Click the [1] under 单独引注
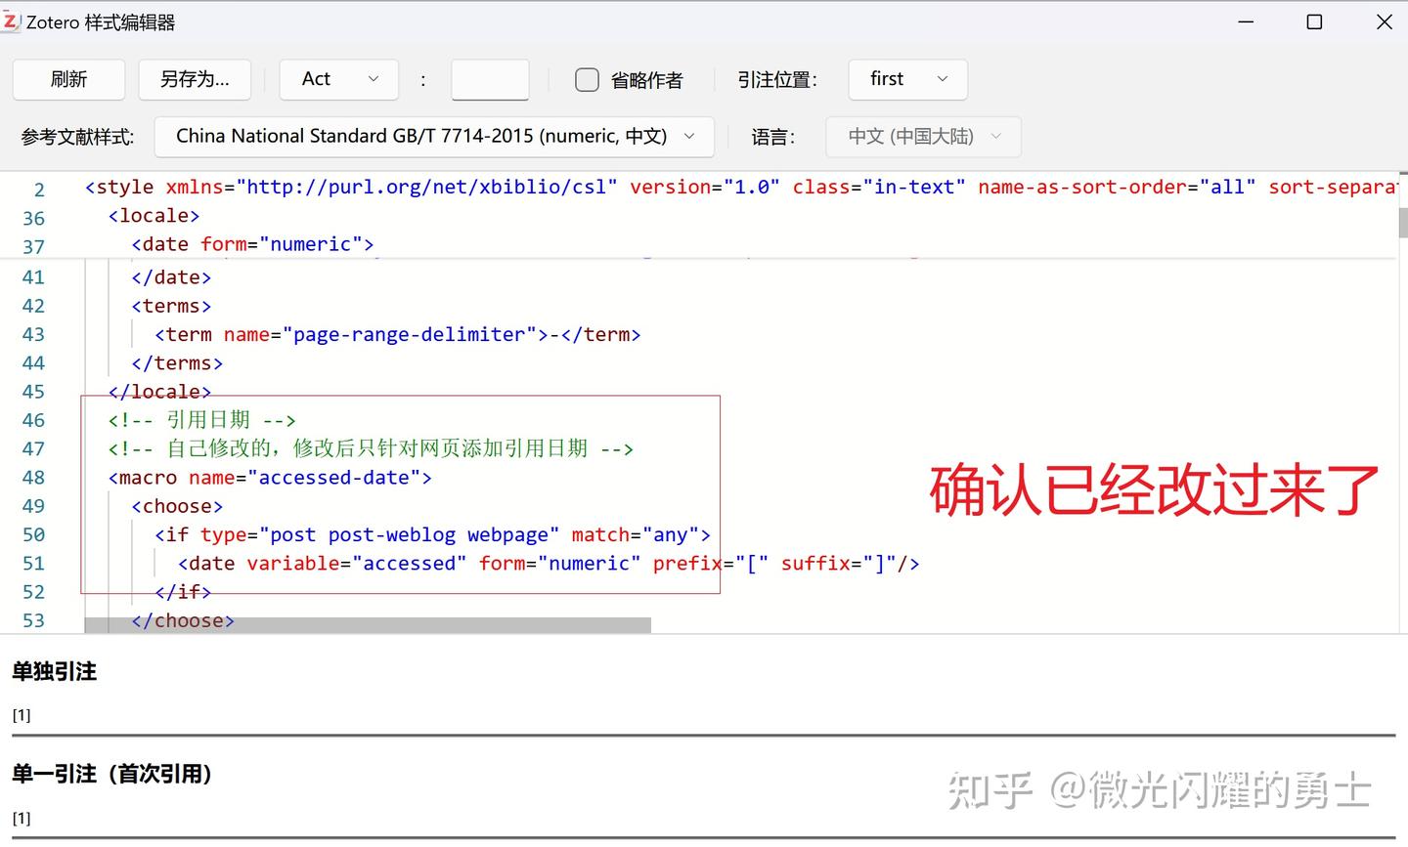 [x=22, y=715]
